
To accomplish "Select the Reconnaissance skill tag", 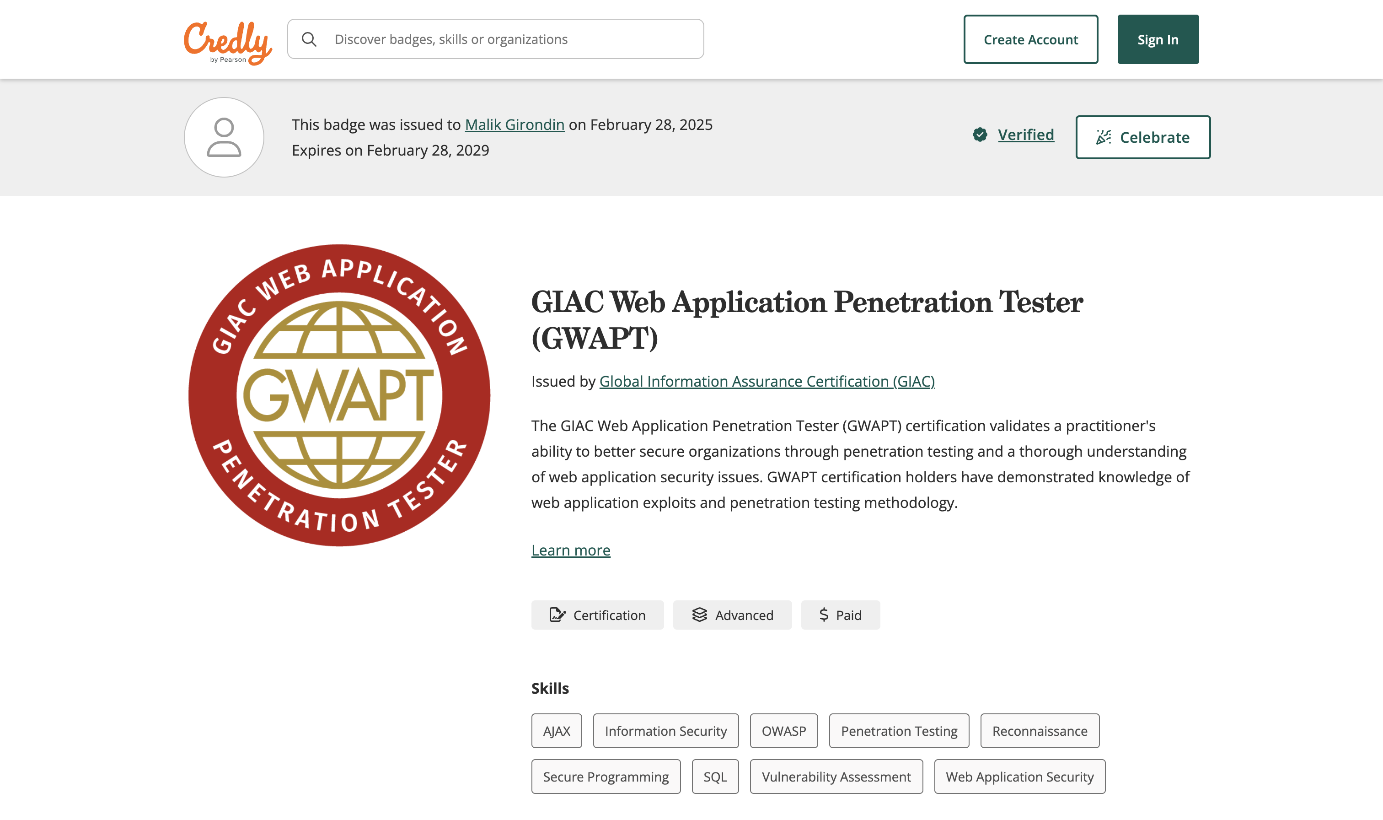I will pyautogui.click(x=1040, y=730).
